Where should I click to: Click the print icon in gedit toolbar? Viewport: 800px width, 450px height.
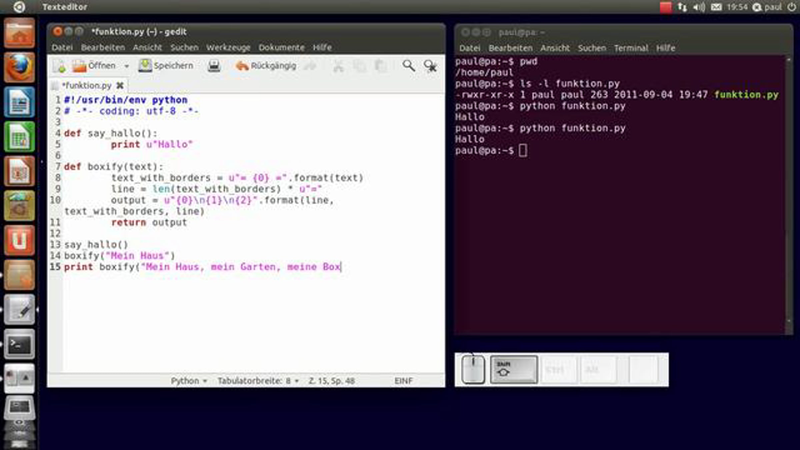[214, 66]
